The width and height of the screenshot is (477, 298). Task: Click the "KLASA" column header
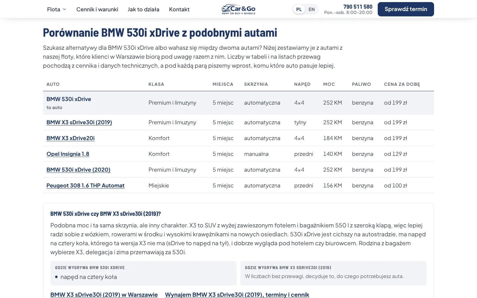(156, 84)
